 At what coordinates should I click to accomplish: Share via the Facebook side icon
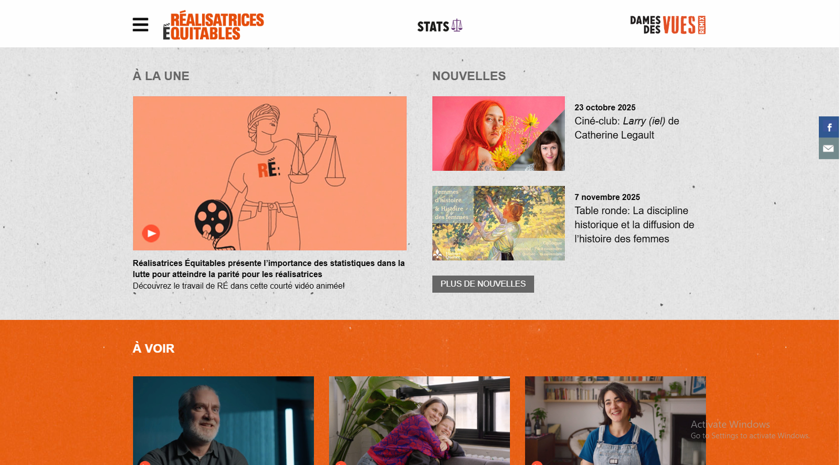[829, 127]
